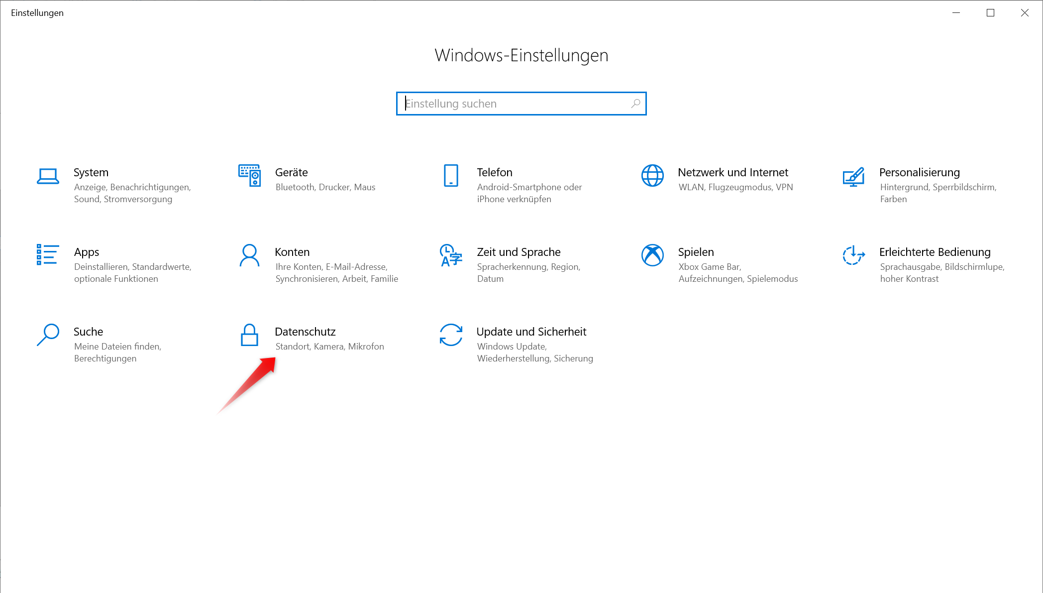
Task: Click the Suche heading
Action: 89,332
